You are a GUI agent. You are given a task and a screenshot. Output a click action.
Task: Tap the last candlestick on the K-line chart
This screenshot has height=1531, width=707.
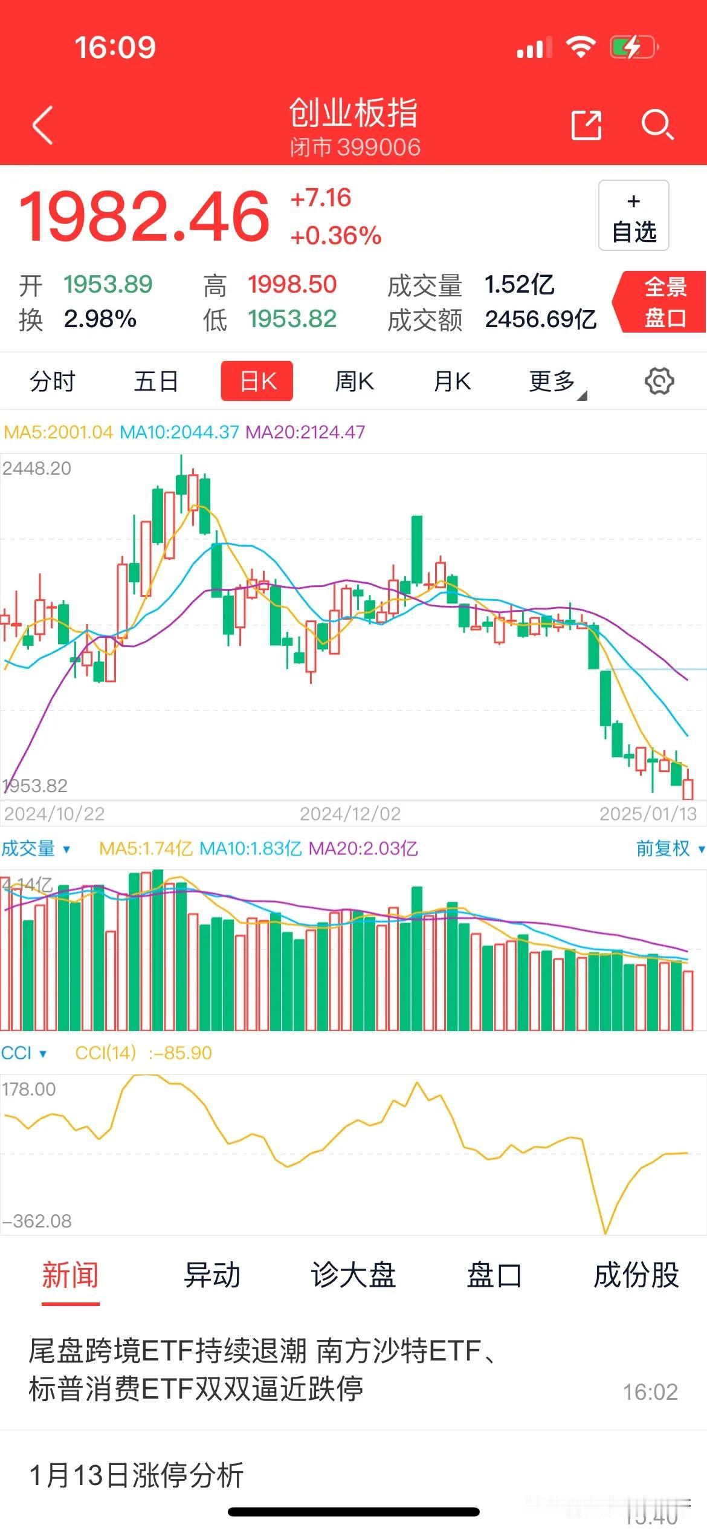coord(688,784)
